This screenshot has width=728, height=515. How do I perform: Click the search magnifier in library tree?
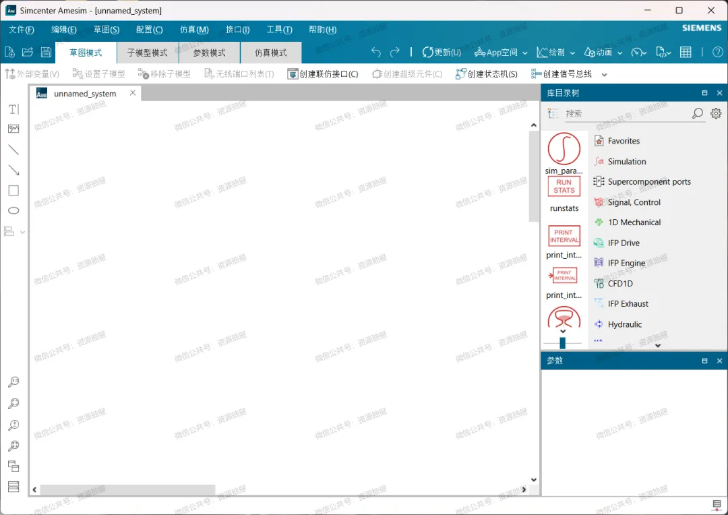pos(698,113)
